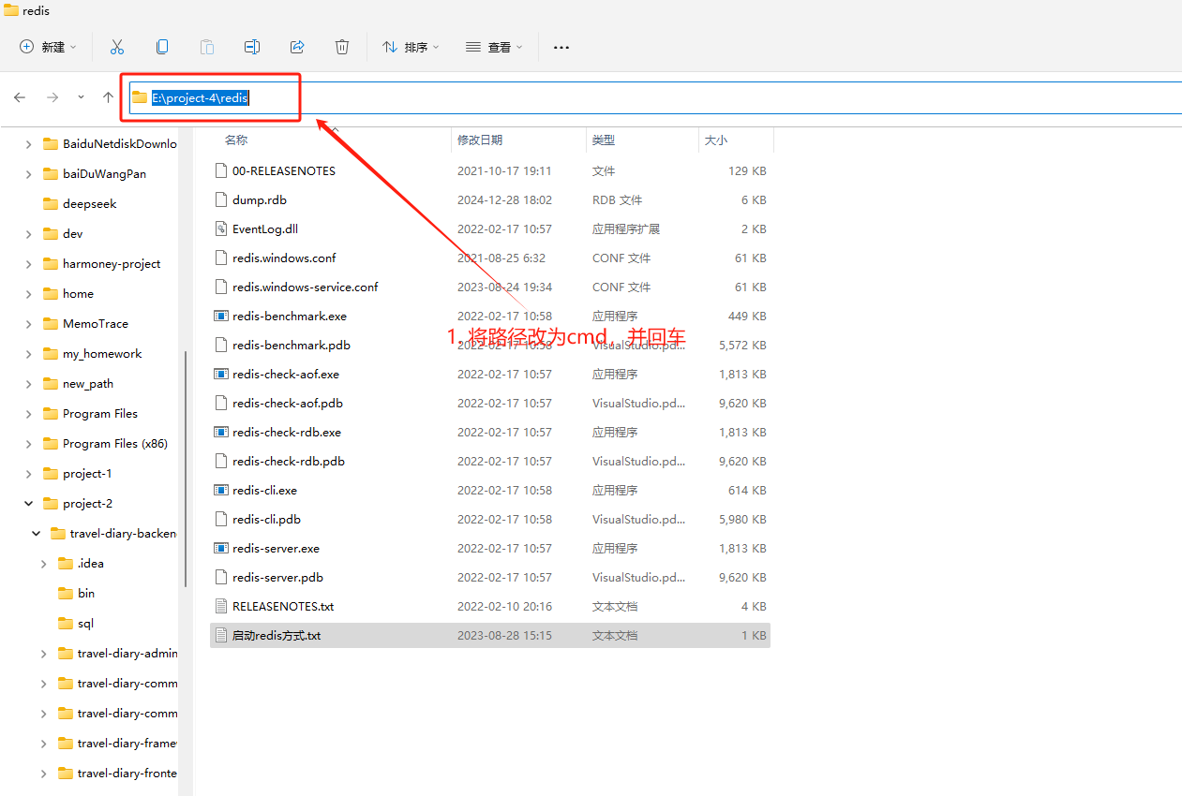Select redis-cli.pdb file name
This screenshot has width=1182, height=796.
266,519
